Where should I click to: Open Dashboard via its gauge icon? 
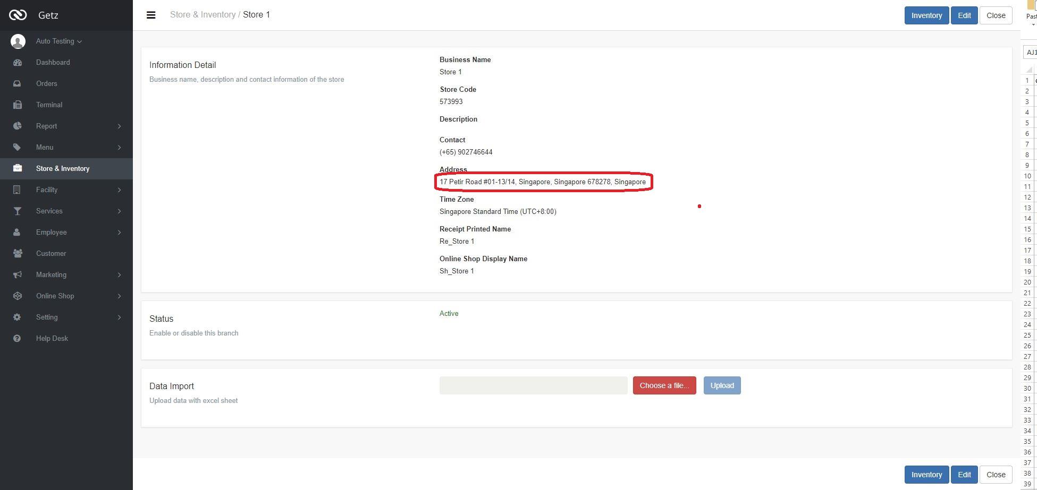(x=18, y=63)
